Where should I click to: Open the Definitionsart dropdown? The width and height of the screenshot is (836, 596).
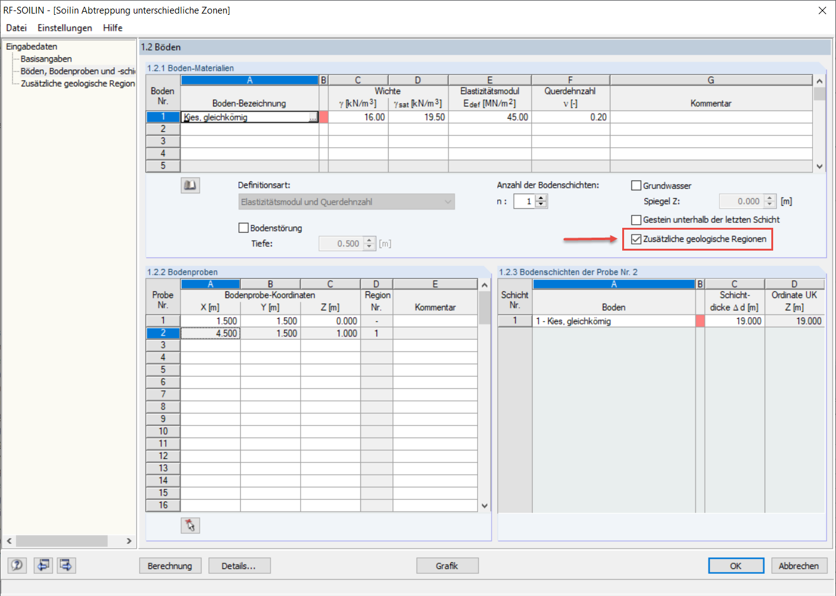click(346, 202)
